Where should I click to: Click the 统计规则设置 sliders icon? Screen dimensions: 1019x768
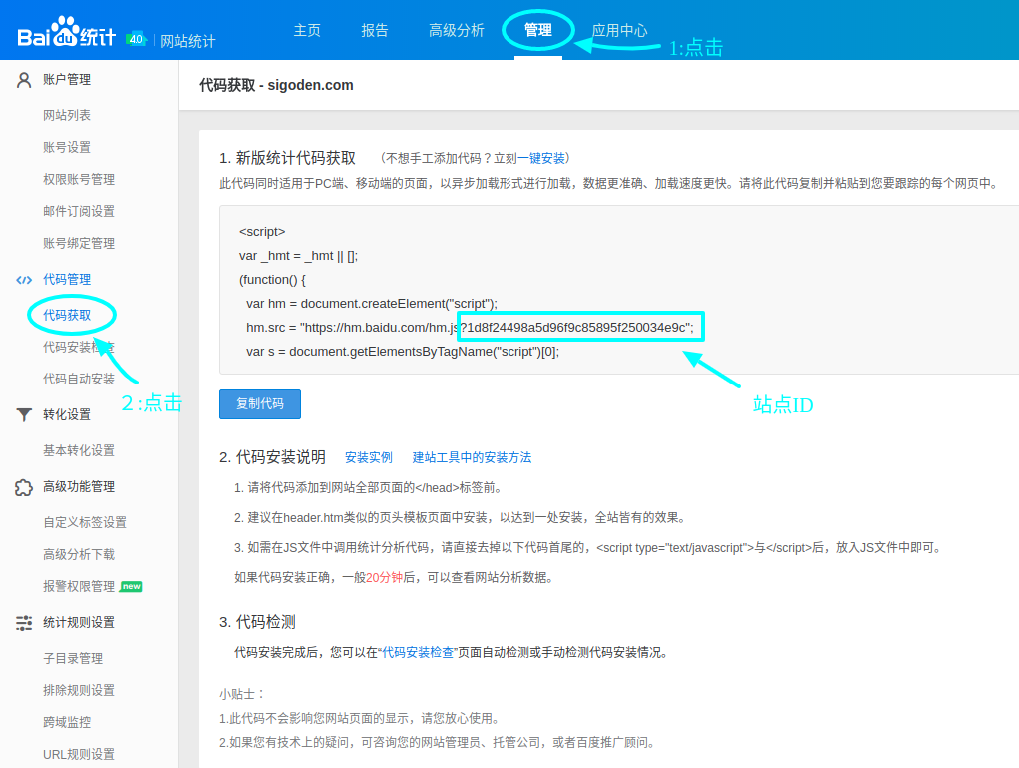click(24, 623)
